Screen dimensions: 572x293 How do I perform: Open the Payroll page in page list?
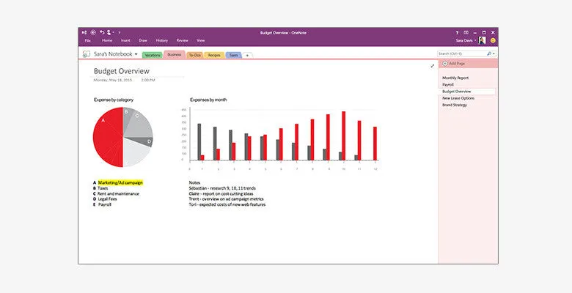coord(448,84)
